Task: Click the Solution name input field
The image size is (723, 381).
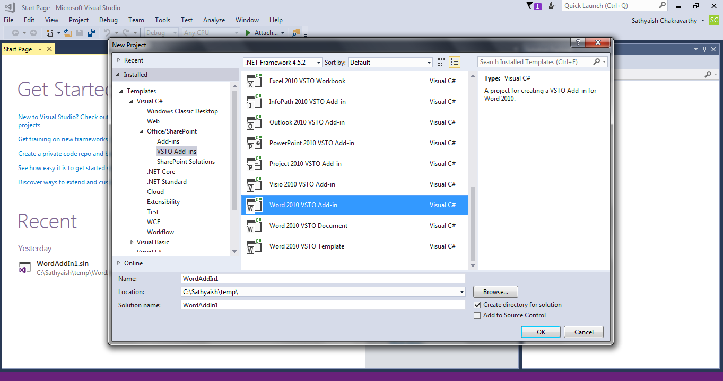Action: coord(323,305)
